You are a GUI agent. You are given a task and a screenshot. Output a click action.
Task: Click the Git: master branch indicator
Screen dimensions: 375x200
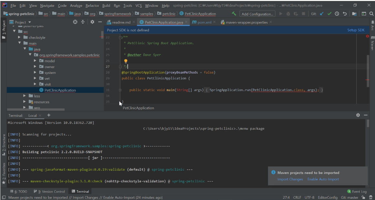click(350, 197)
